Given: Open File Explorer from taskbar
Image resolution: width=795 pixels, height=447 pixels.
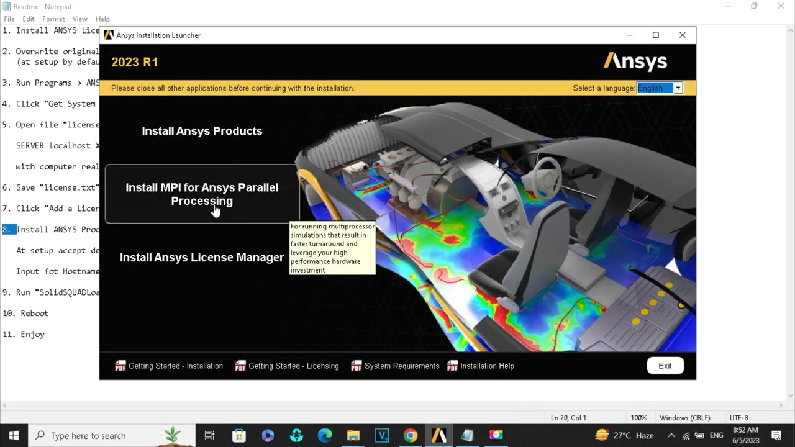Looking at the screenshot, I should tap(353, 435).
